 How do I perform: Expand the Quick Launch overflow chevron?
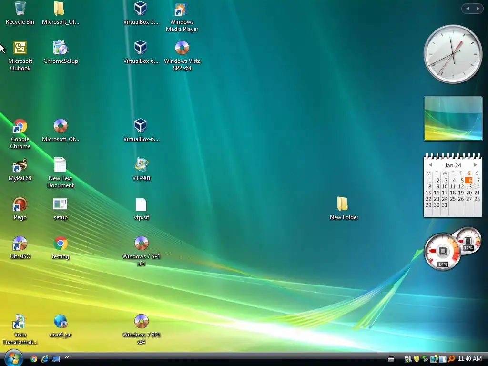[x=67, y=357]
